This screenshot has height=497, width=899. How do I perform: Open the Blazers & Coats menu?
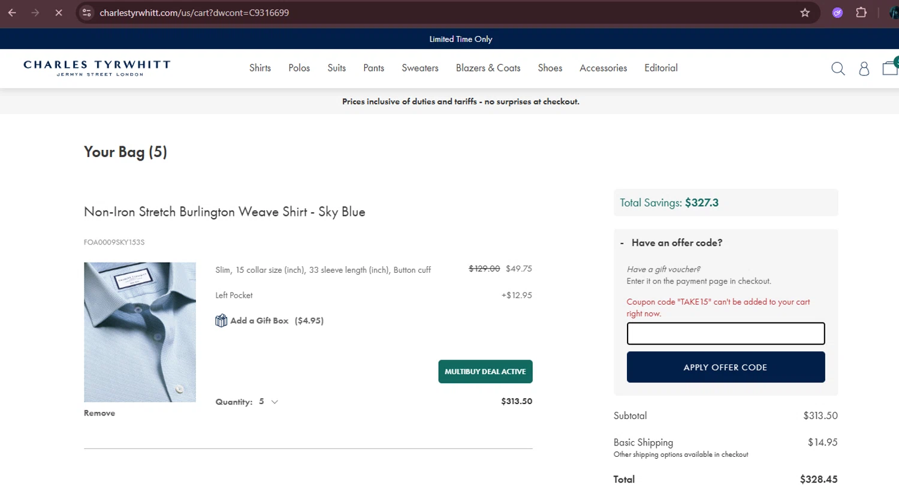point(488,68)
